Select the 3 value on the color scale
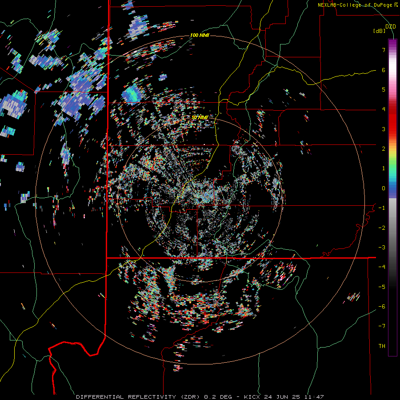Screen dimensions: 400x400 (384, 129)
